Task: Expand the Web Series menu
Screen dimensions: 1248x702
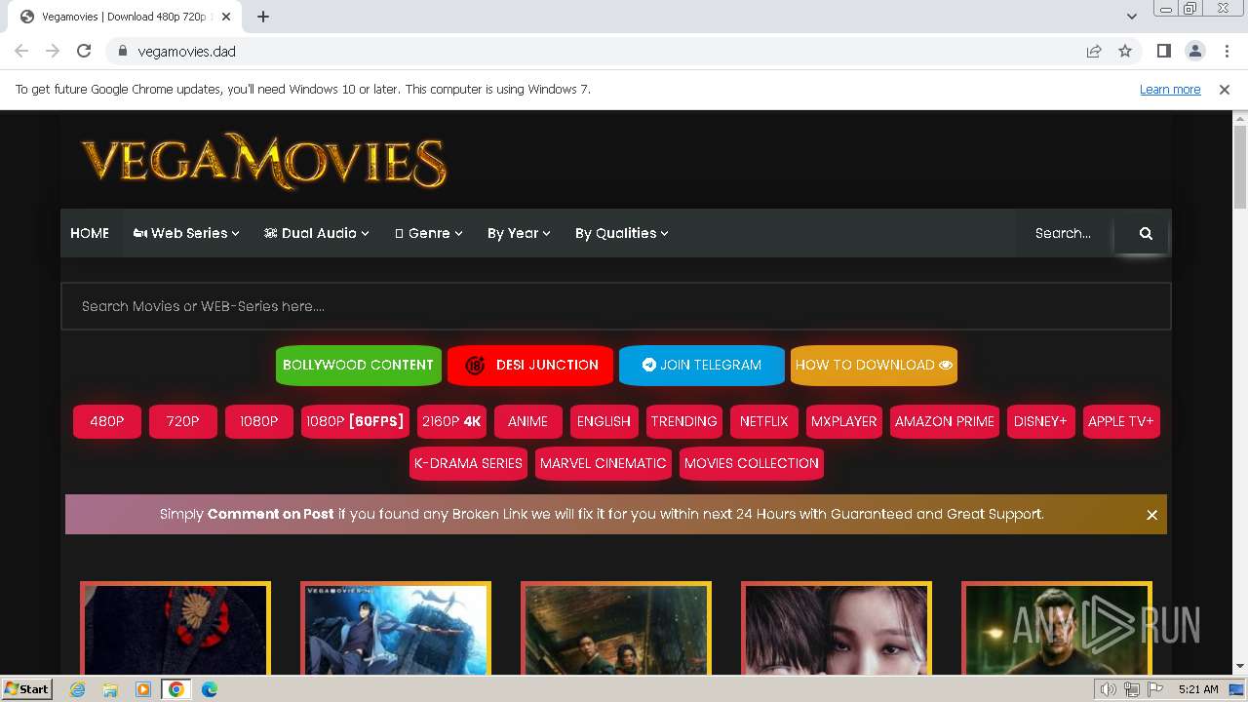Action: (x=186, y=233)
